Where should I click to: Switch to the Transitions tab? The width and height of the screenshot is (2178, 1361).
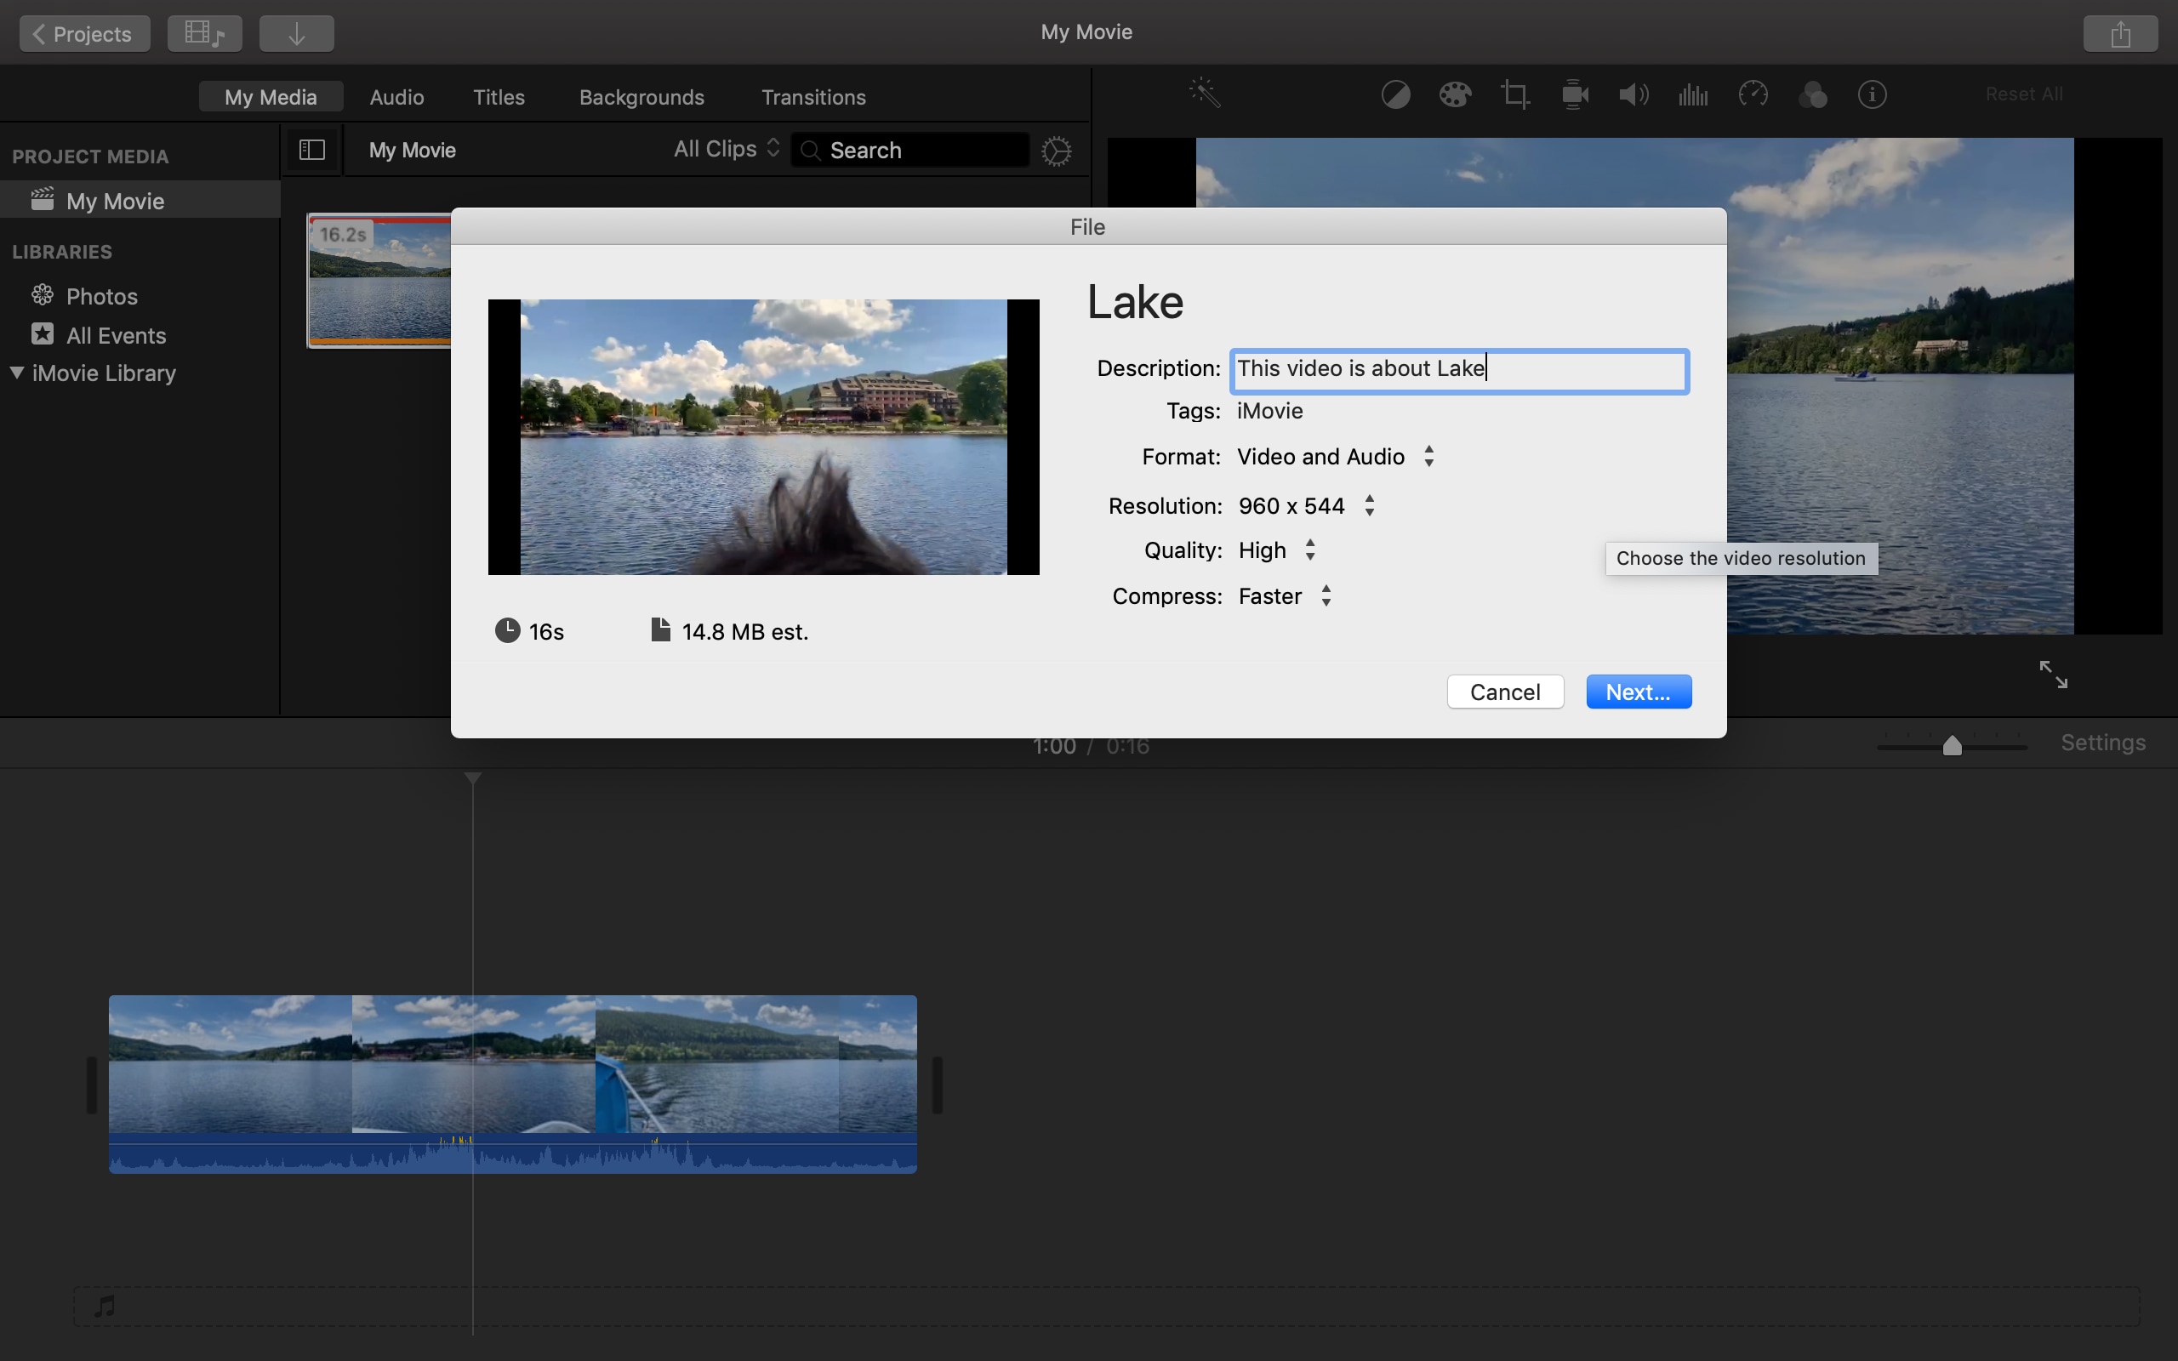[x=812, y=95]
